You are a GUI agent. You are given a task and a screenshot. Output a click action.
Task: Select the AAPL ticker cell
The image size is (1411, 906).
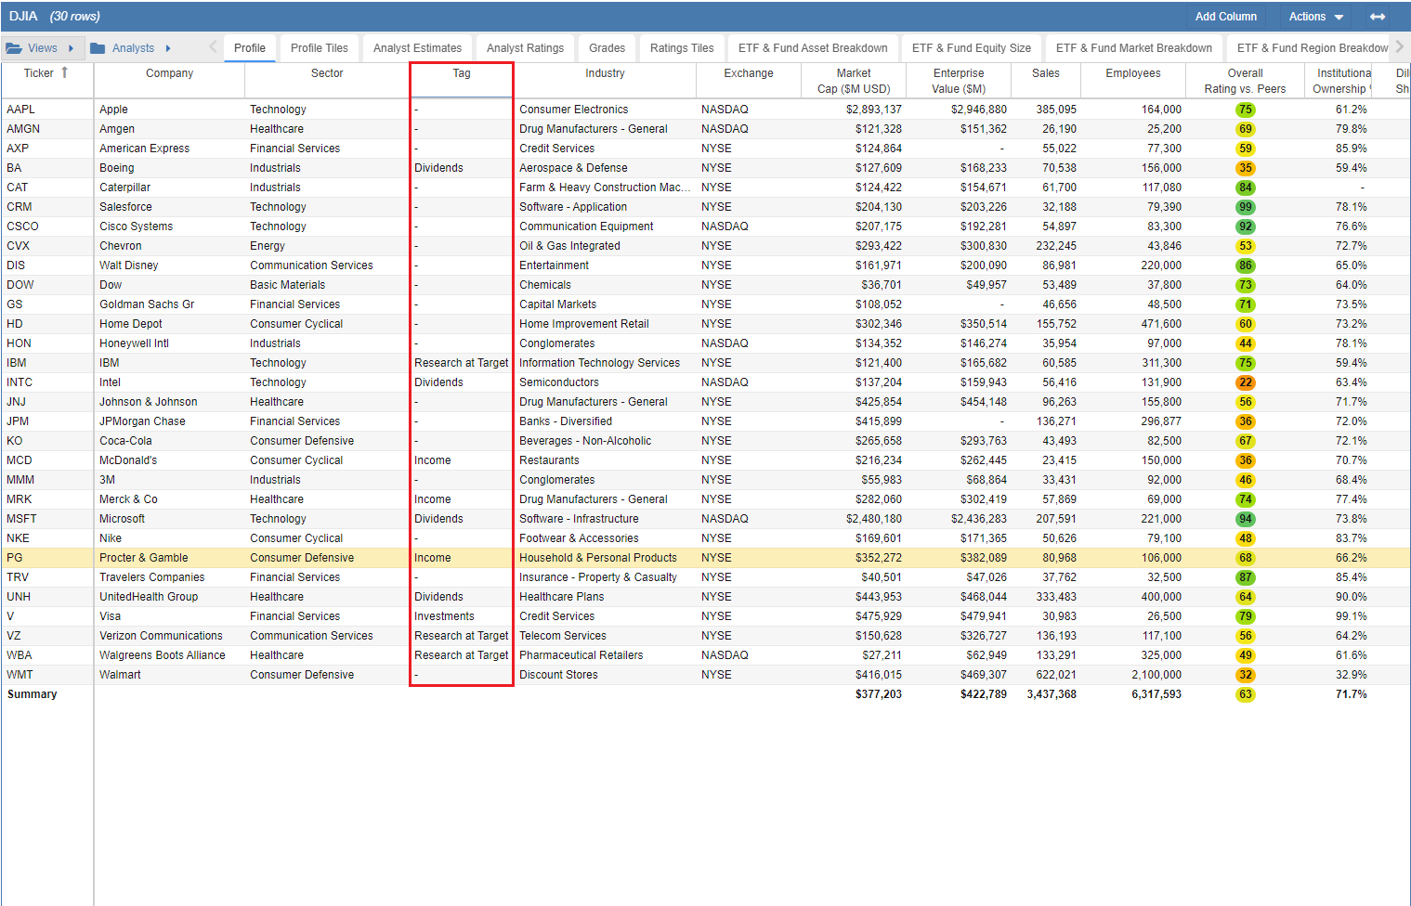[47, 110]
